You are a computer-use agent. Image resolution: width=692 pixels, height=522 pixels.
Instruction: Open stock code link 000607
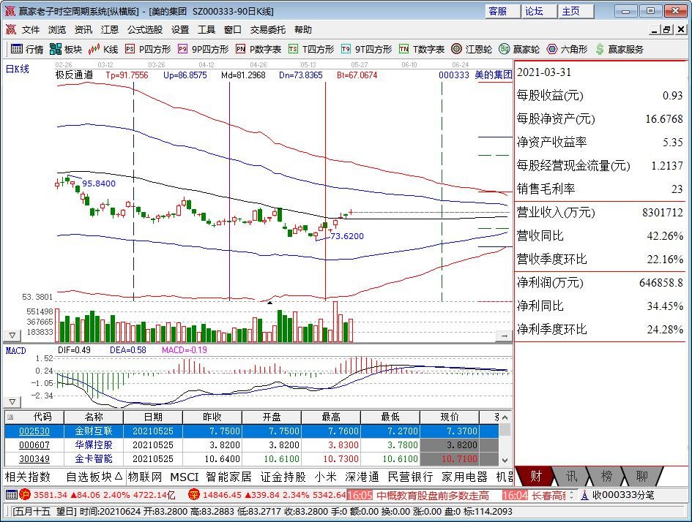click(x=34, y=445)
